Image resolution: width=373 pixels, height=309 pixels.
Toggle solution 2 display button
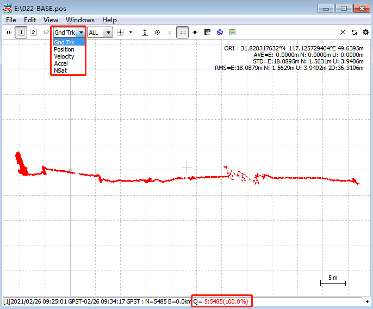click(x=33, y=33)
